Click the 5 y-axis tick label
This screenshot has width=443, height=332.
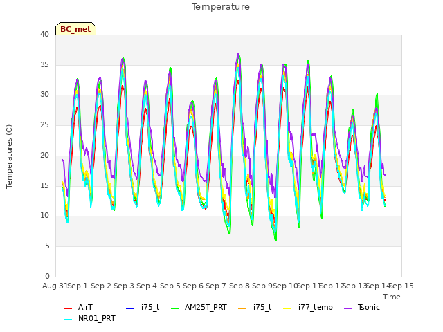[47, 246]
